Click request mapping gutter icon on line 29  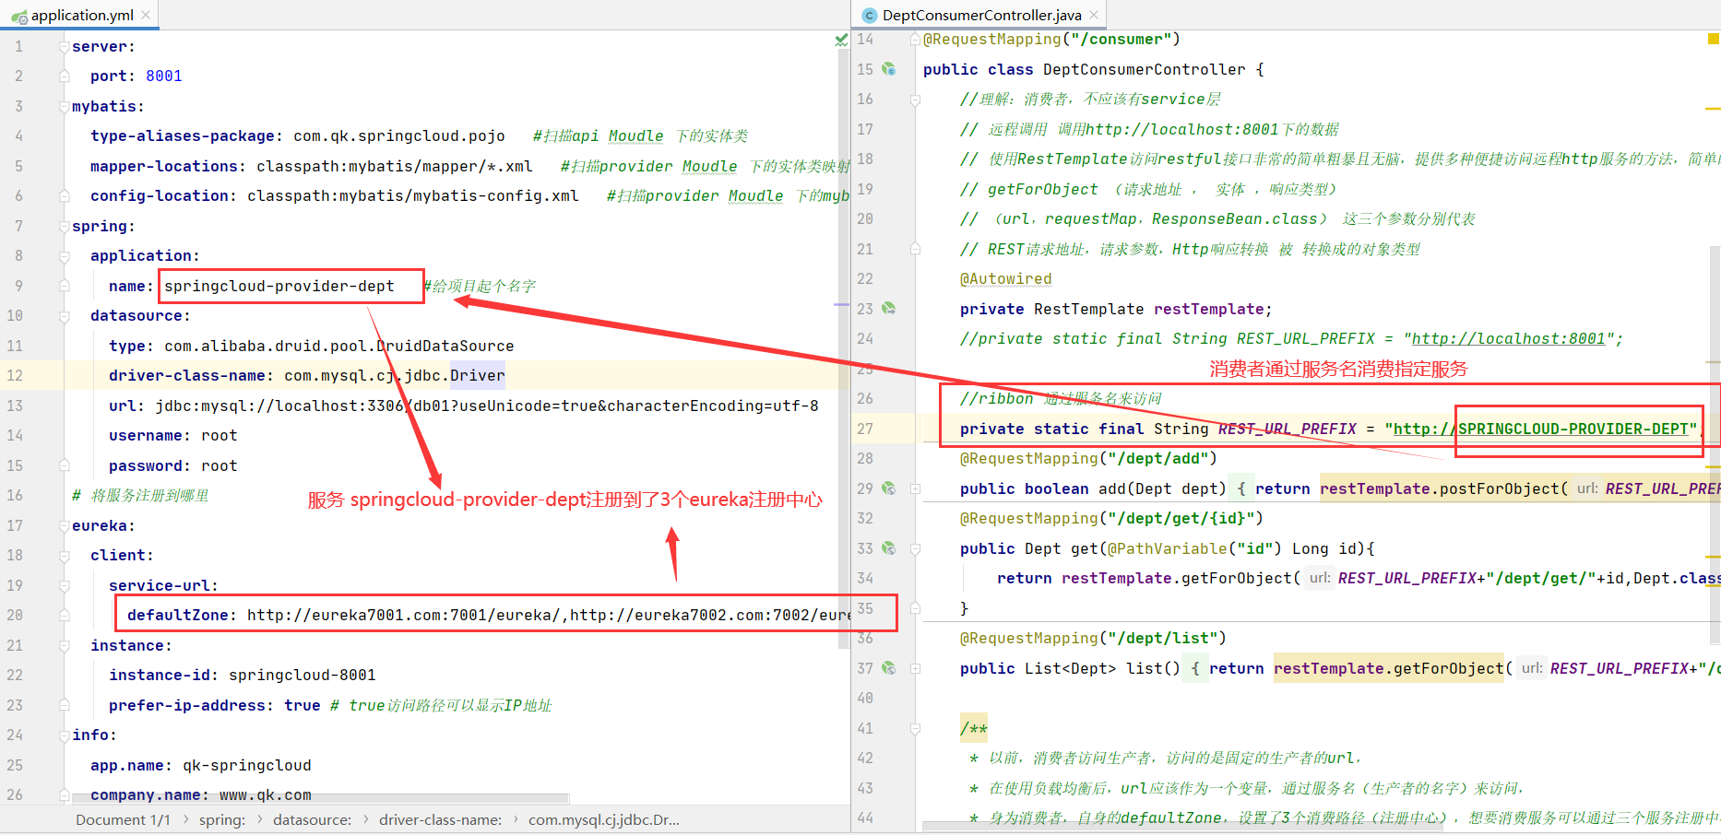coord(888,488)
